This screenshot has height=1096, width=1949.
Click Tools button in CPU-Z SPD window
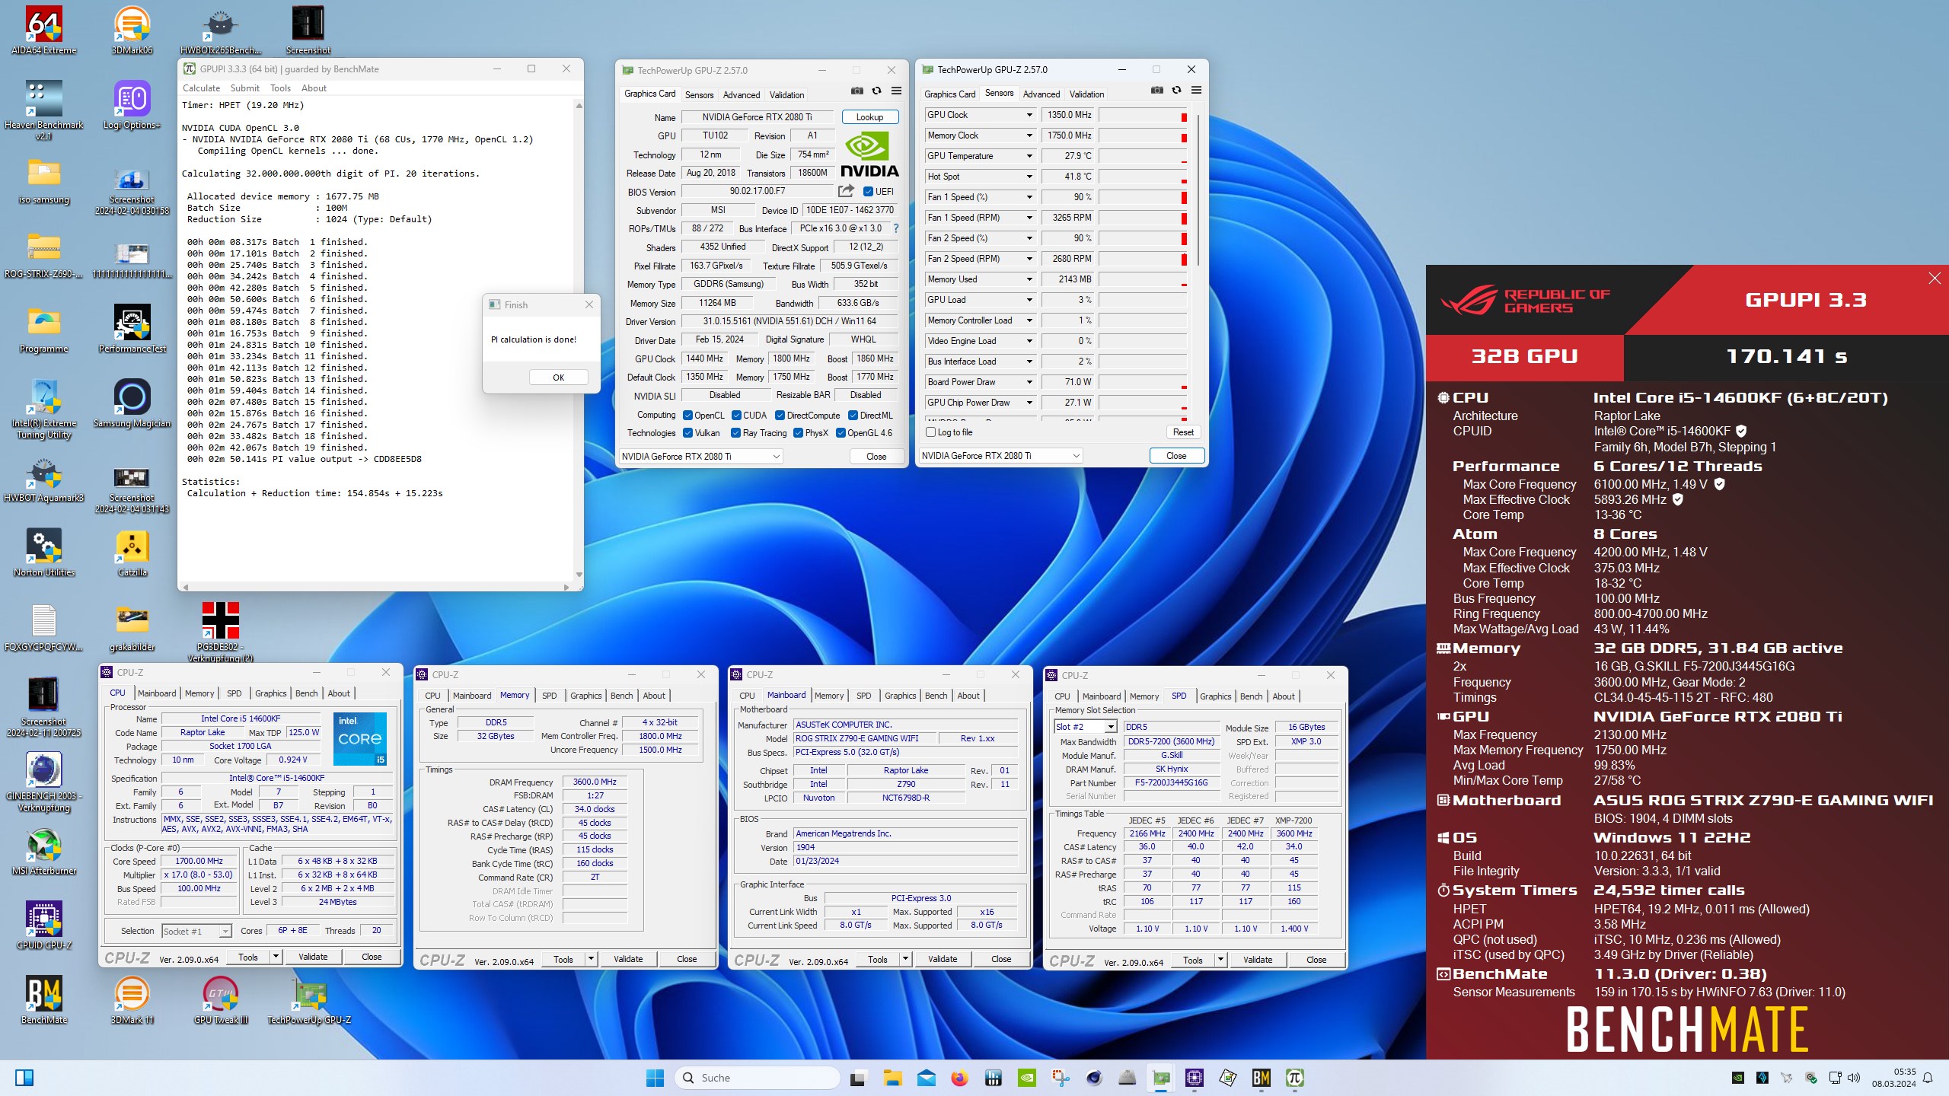(x=1192, y=961)
